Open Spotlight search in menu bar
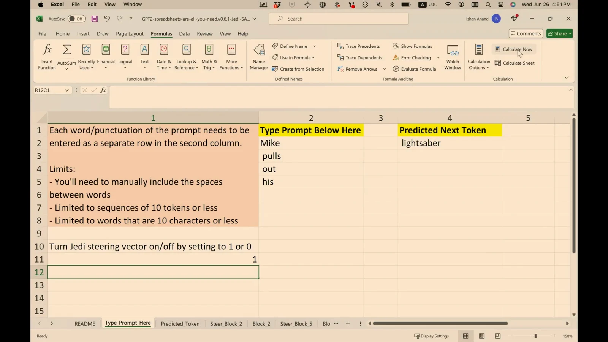Image resolution: width=608 pixels, height=342 pixels. [x=488, y=4]
